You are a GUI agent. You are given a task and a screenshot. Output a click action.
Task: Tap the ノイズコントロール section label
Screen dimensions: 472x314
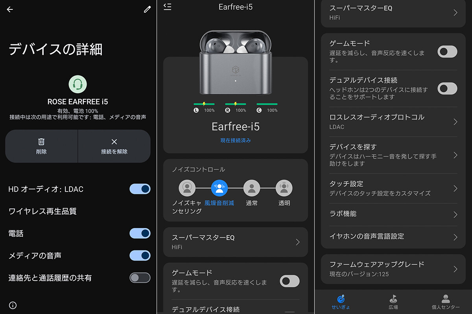point(198,170)
